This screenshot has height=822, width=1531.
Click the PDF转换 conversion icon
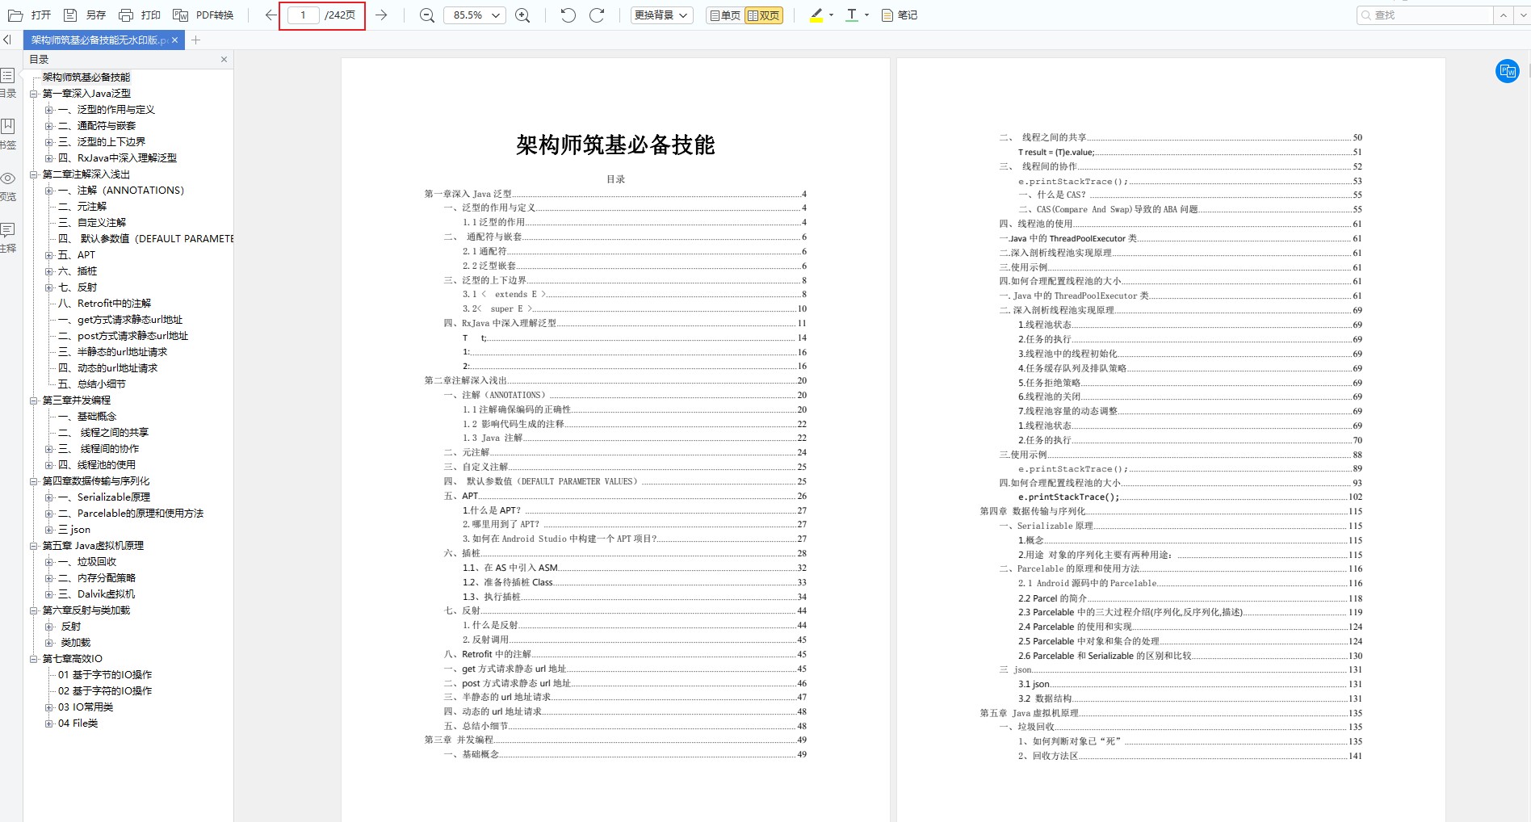pos(203,15)
